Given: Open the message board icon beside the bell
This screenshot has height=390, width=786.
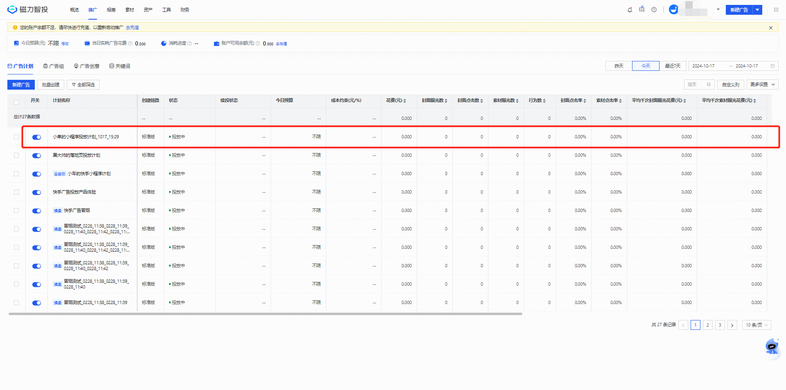Looking at the screenshot, I should [x=641, y=9].
